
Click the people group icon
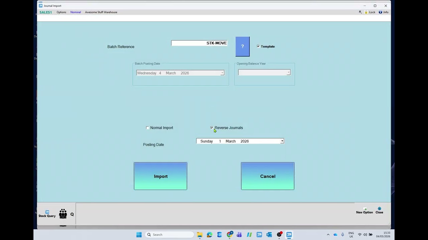point(63,214)
